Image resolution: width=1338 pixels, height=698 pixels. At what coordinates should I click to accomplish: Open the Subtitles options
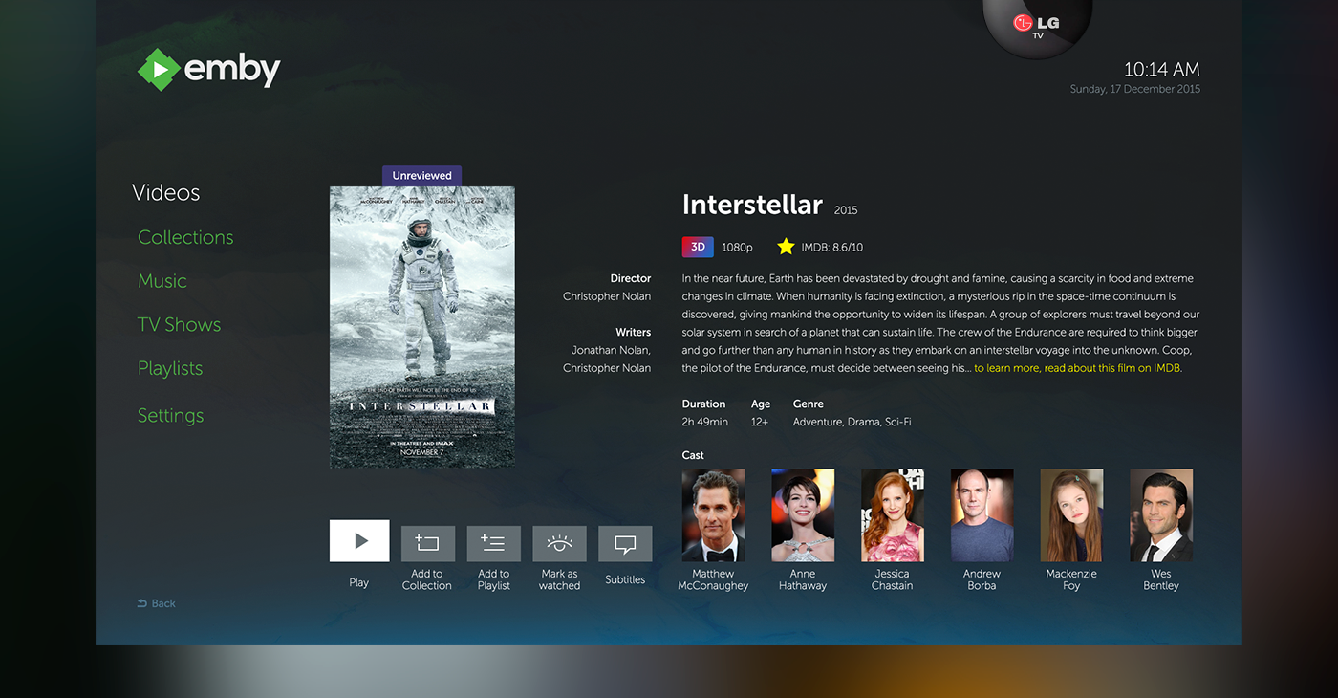pos(625,543)
